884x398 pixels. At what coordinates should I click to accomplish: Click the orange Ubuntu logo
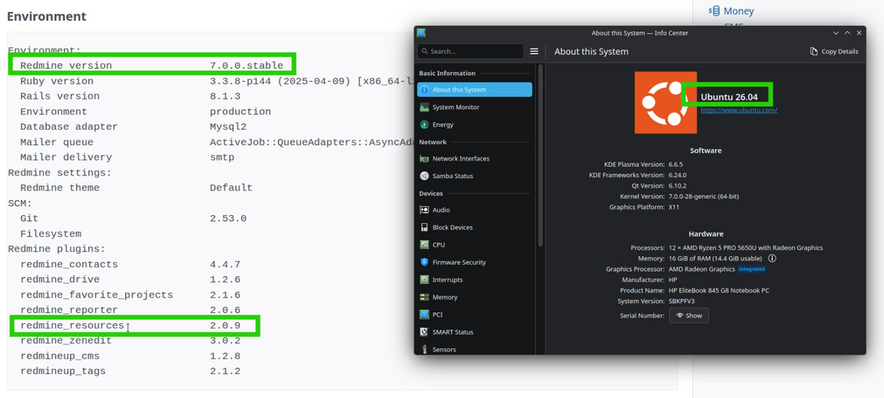(665, 103)
